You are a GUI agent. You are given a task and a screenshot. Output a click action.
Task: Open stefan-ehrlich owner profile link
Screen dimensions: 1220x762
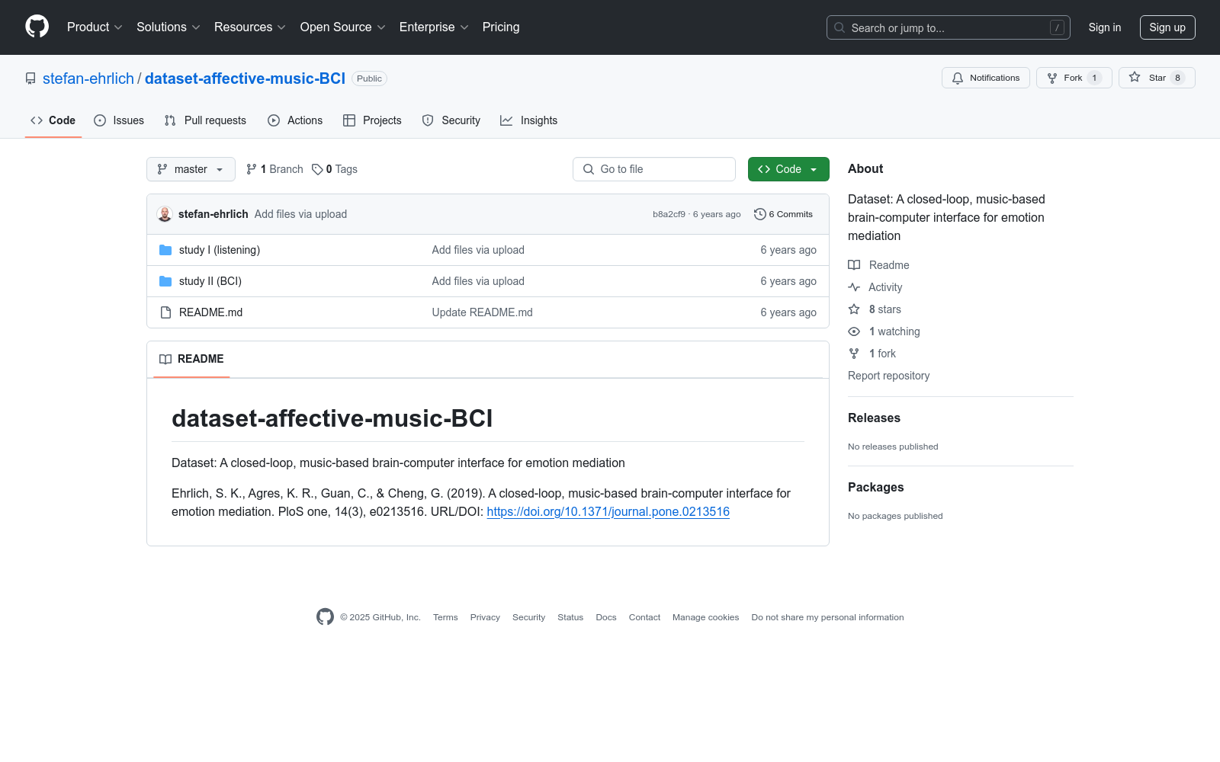[x=88, y=78]
